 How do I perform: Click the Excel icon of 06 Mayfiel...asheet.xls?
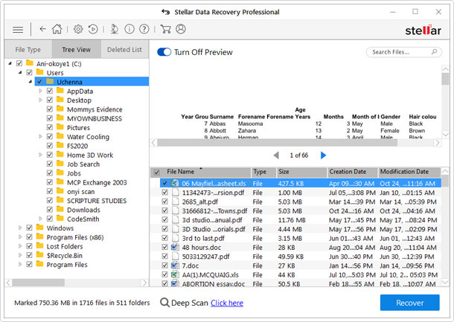[x=175, y=183]
